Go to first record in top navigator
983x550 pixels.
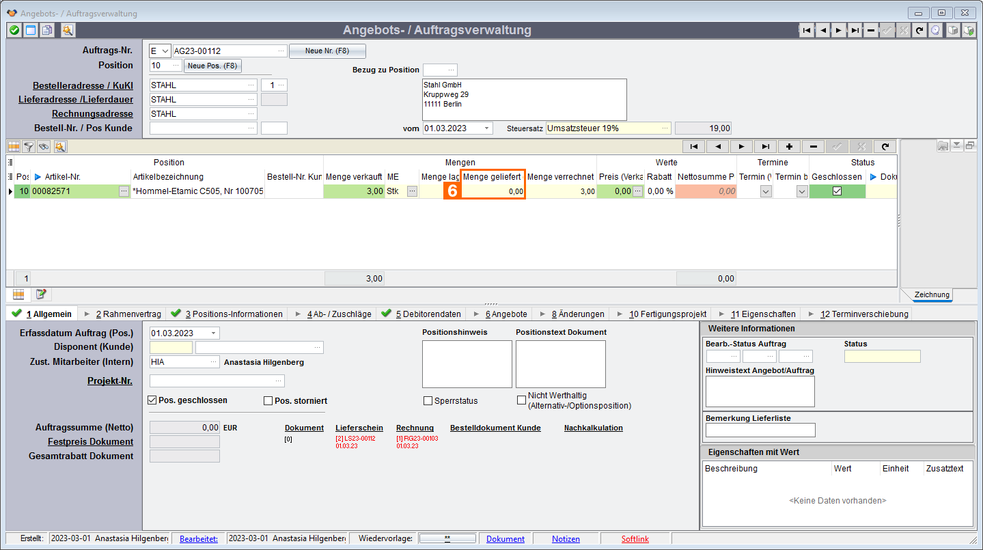[x=807, y=30]
